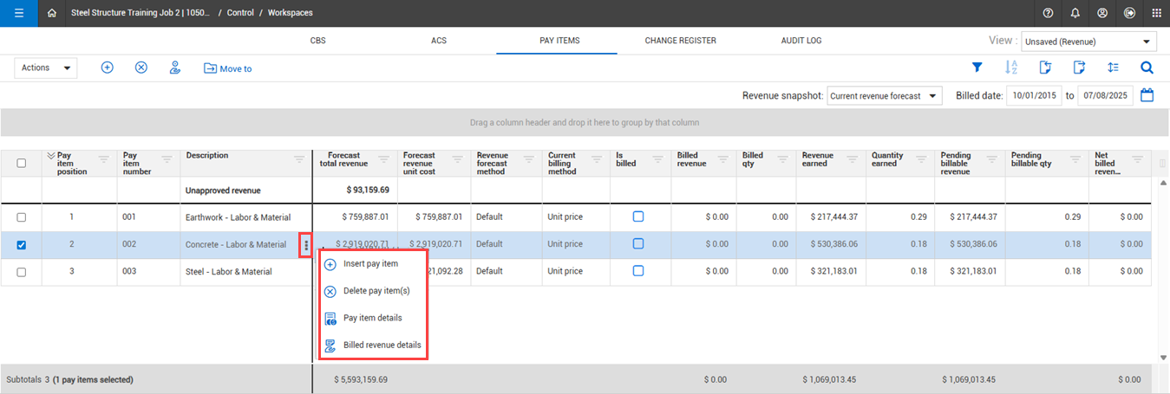This screenshot has width=1170, height=394.
Task: Uncheck the Concrete row checkbox
Action: 22,245
